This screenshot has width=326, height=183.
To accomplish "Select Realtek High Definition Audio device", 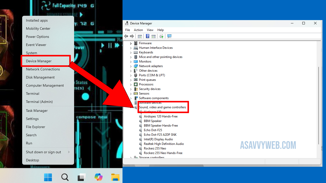I will (164, 144).
